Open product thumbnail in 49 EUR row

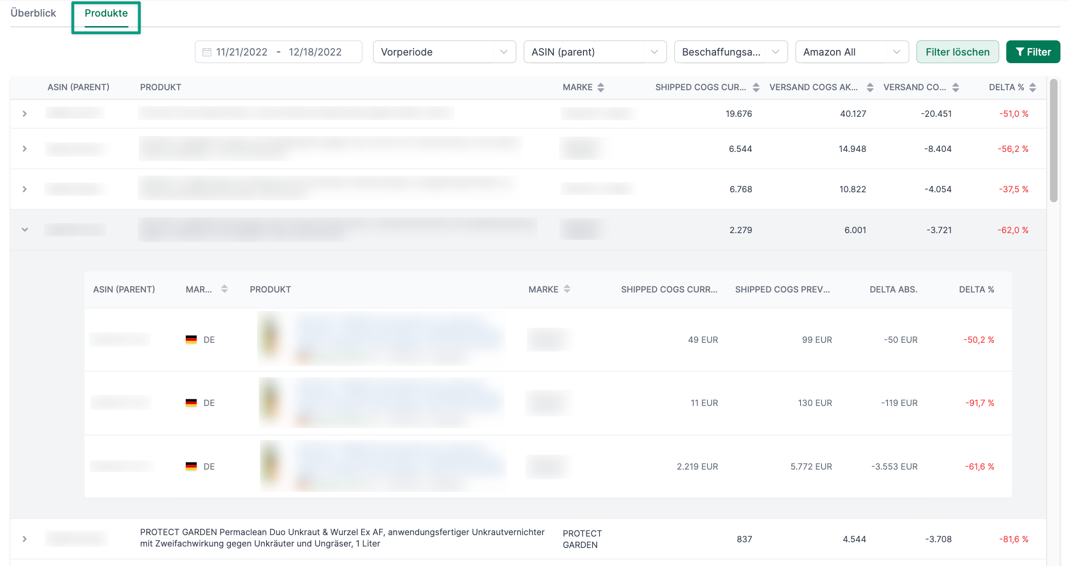pos(271,338)
